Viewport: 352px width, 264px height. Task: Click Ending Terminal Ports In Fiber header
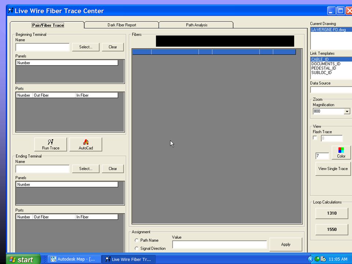point(96,217)
